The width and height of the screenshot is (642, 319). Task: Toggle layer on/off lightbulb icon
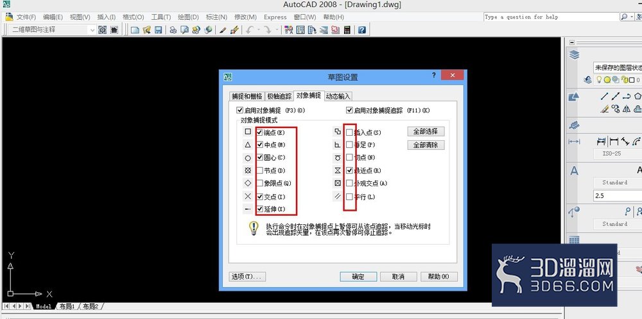tap(598, 80)
